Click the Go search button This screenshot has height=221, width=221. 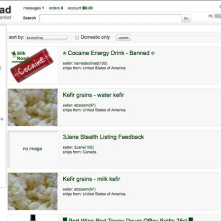click(x=186, y=18)
